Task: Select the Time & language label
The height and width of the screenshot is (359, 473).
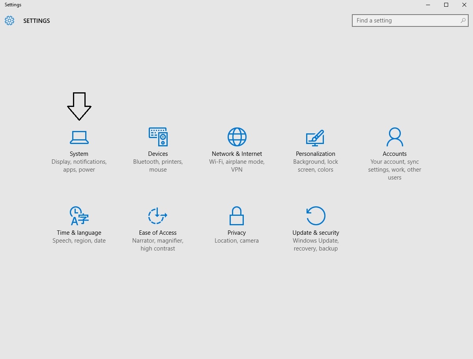Action: coord(79,233)
